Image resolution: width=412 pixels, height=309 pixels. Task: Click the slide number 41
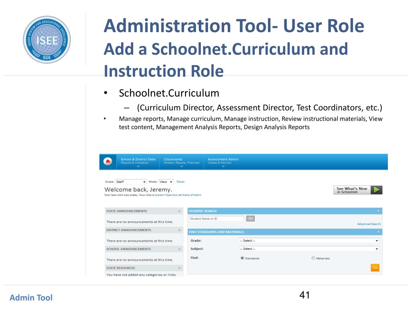305,295
